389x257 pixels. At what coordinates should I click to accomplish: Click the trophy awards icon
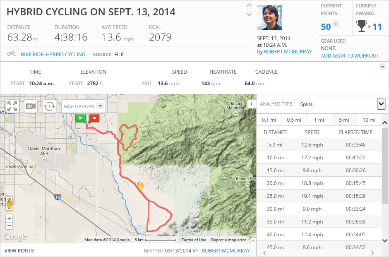(x=361, y=27)
